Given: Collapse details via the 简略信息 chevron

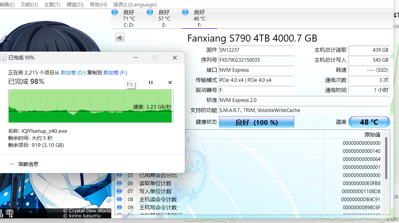Looking at the screenshot, I should [12, 164].
